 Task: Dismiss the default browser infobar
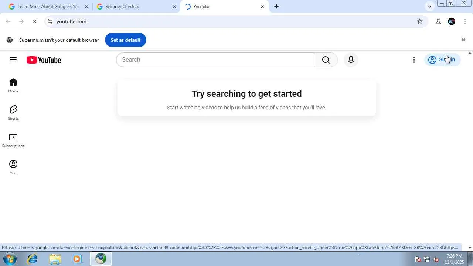(463, 40)
